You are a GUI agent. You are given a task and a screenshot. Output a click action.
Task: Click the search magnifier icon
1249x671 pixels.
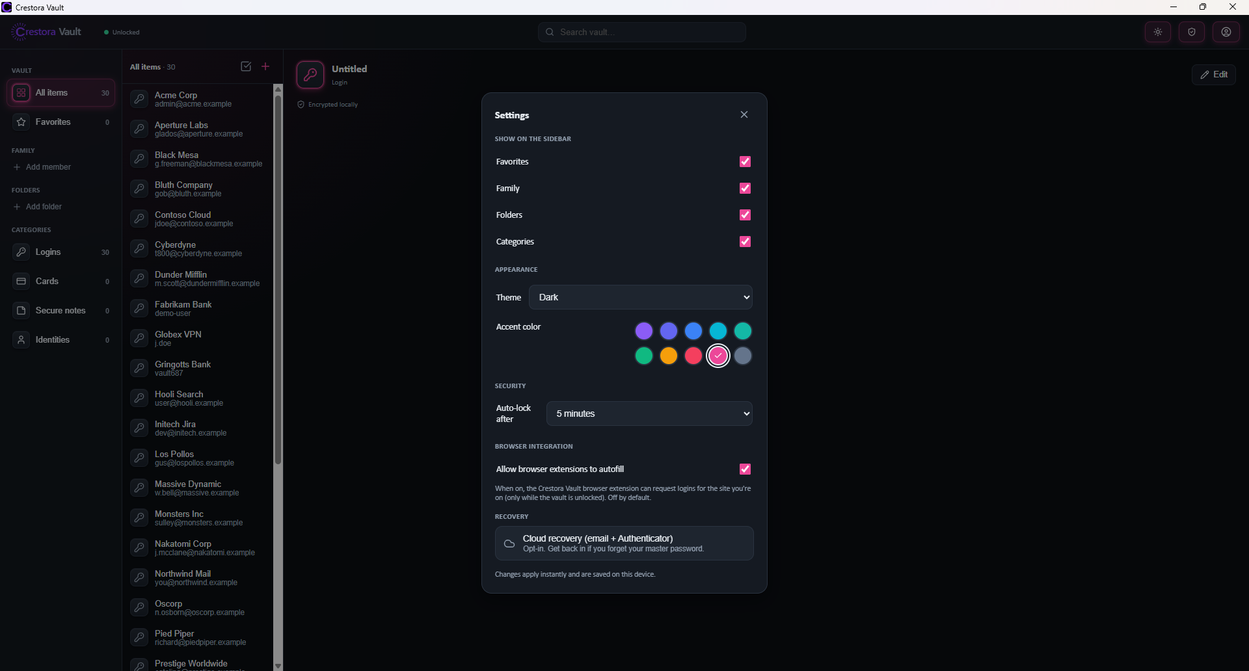point(550,32)
